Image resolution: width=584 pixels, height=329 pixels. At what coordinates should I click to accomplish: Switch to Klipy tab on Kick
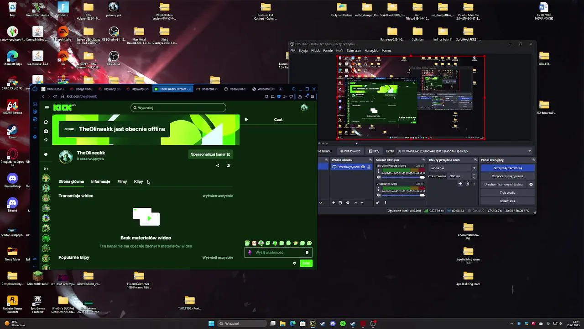coord(138,181)
